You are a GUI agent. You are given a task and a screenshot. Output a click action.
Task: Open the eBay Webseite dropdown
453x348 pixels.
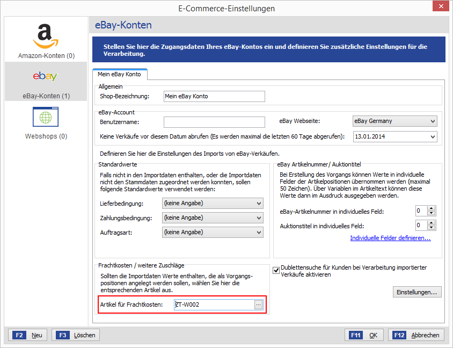pos(394,121)
